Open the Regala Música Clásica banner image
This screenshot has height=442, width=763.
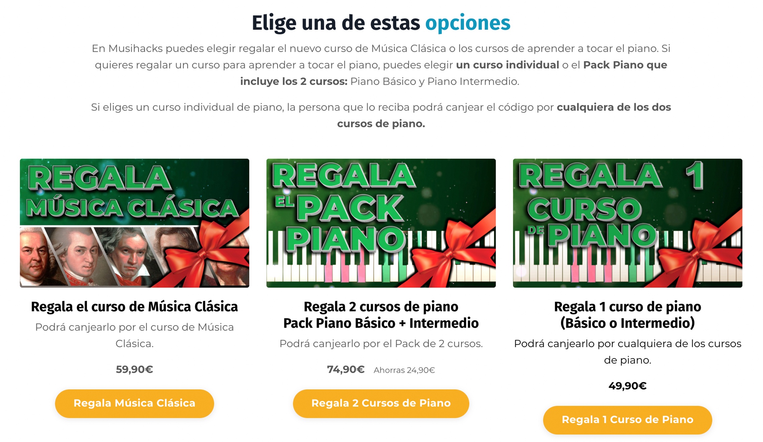click(x=134, y=223)
